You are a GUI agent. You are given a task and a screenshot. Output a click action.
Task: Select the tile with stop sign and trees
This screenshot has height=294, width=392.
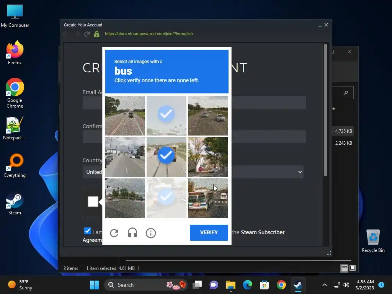point(208,157)
